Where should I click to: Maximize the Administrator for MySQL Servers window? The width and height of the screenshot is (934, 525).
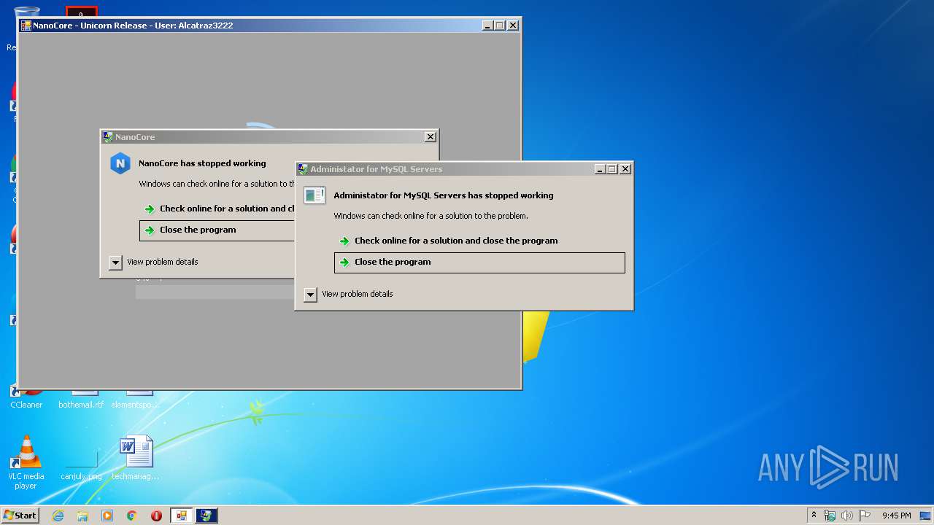tap(612, 169)
